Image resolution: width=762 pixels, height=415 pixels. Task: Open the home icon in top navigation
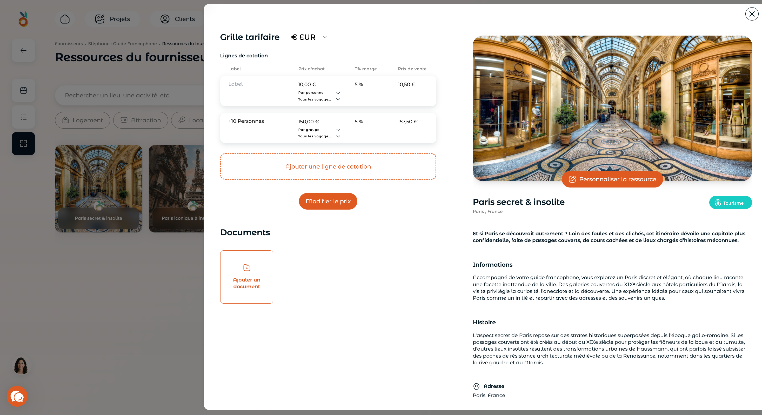(65, 19)
